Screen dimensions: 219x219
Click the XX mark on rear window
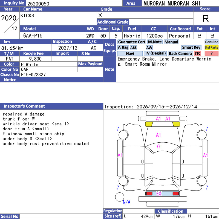[x=159, y=194]
